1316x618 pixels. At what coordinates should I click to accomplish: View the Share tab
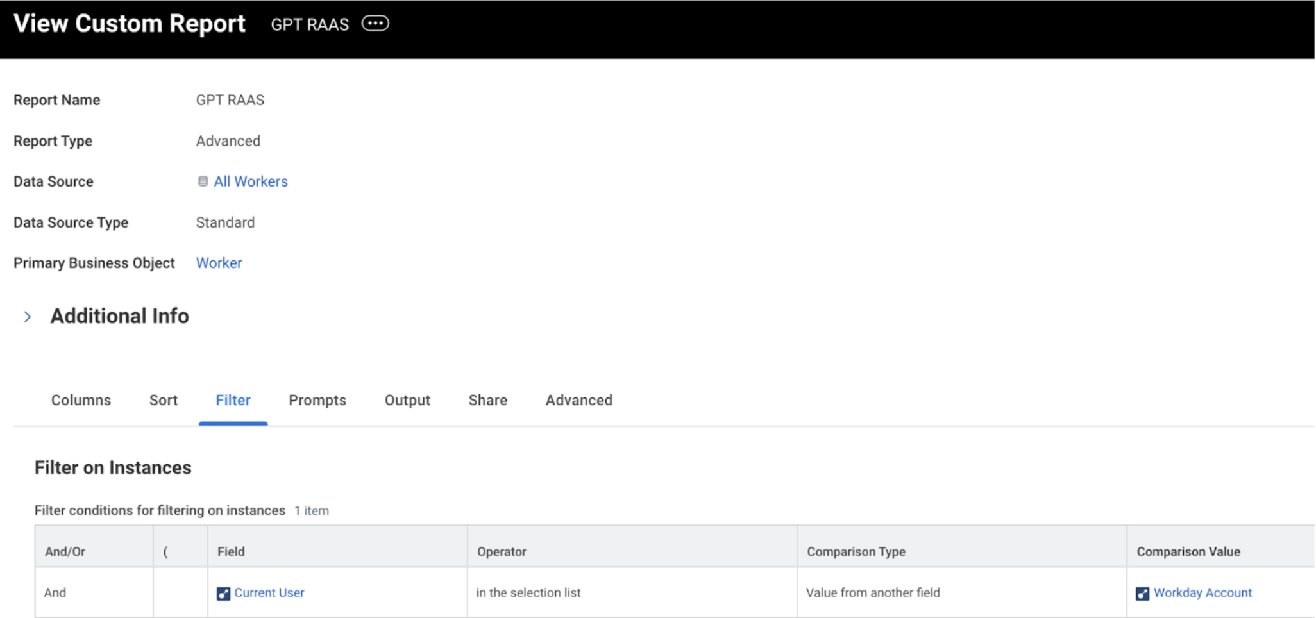(487, 400)
